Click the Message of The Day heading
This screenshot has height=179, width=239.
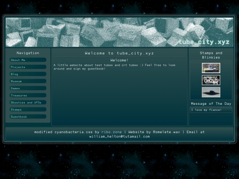[x=211, y=104]
